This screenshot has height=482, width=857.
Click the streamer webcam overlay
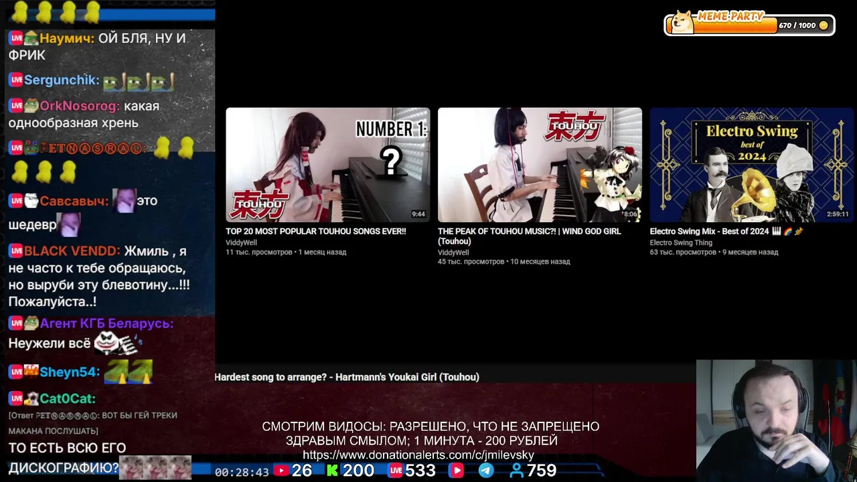pyautogui.click(x=776, y=421)
